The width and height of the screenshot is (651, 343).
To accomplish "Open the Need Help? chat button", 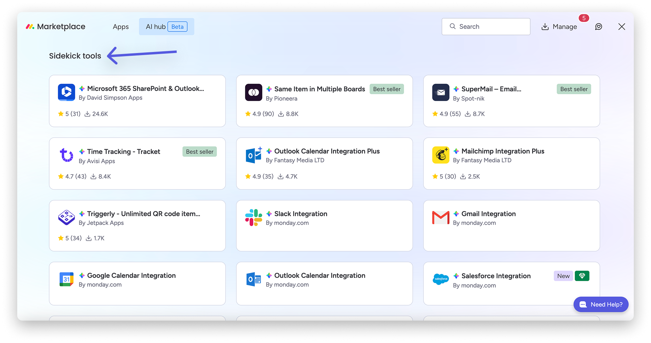I will tap(601, 304).
